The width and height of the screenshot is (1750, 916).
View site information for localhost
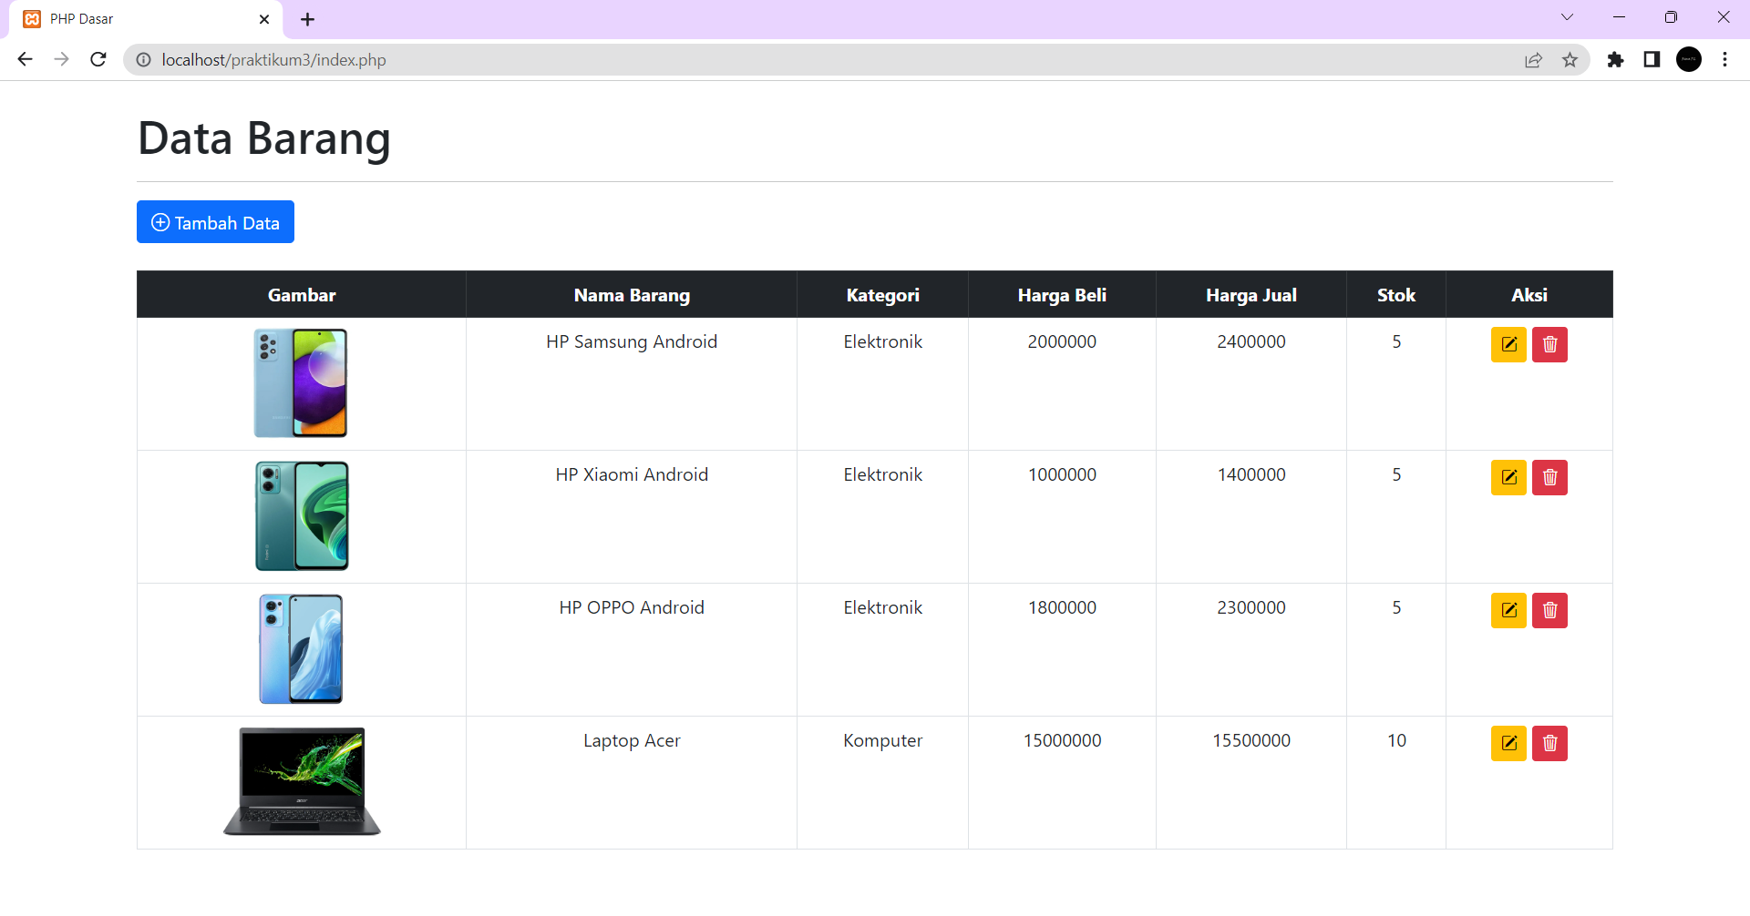pyautogui.click(x=143, y=59)
